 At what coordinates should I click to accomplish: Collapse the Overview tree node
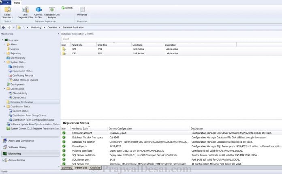(x=2, y=40)
